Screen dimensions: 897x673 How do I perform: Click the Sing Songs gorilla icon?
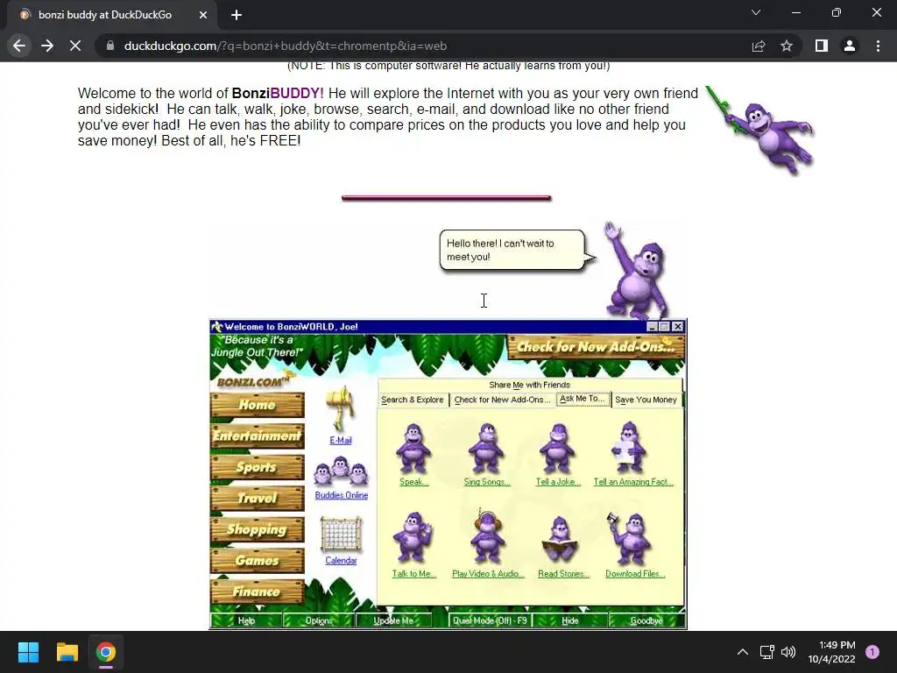(x=487, y=449)
